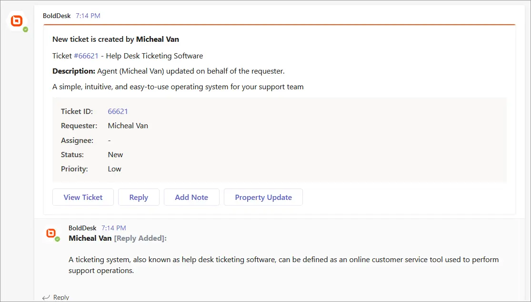Screen dimensions: 531x302
Task: Click the Ticket ID value 66621
Action: point(118,112)
